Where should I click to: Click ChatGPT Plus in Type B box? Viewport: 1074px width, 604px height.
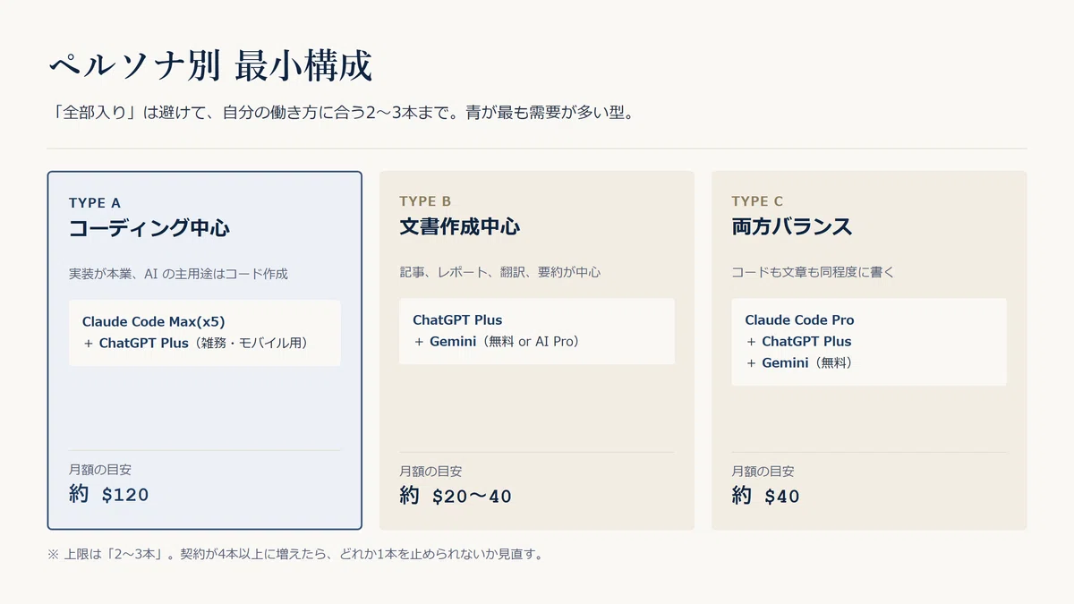pyautogui.click(x=457, y=320)
